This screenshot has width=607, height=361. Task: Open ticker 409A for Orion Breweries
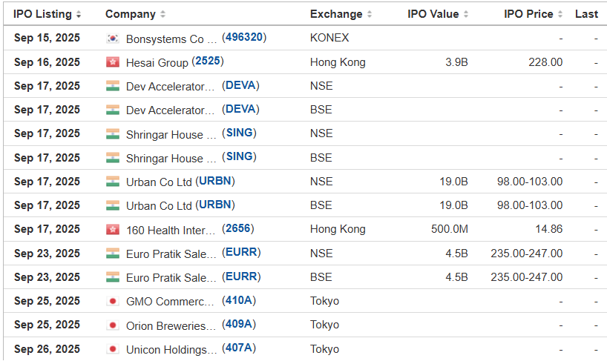pyautogui.click(x=239, y=324)
